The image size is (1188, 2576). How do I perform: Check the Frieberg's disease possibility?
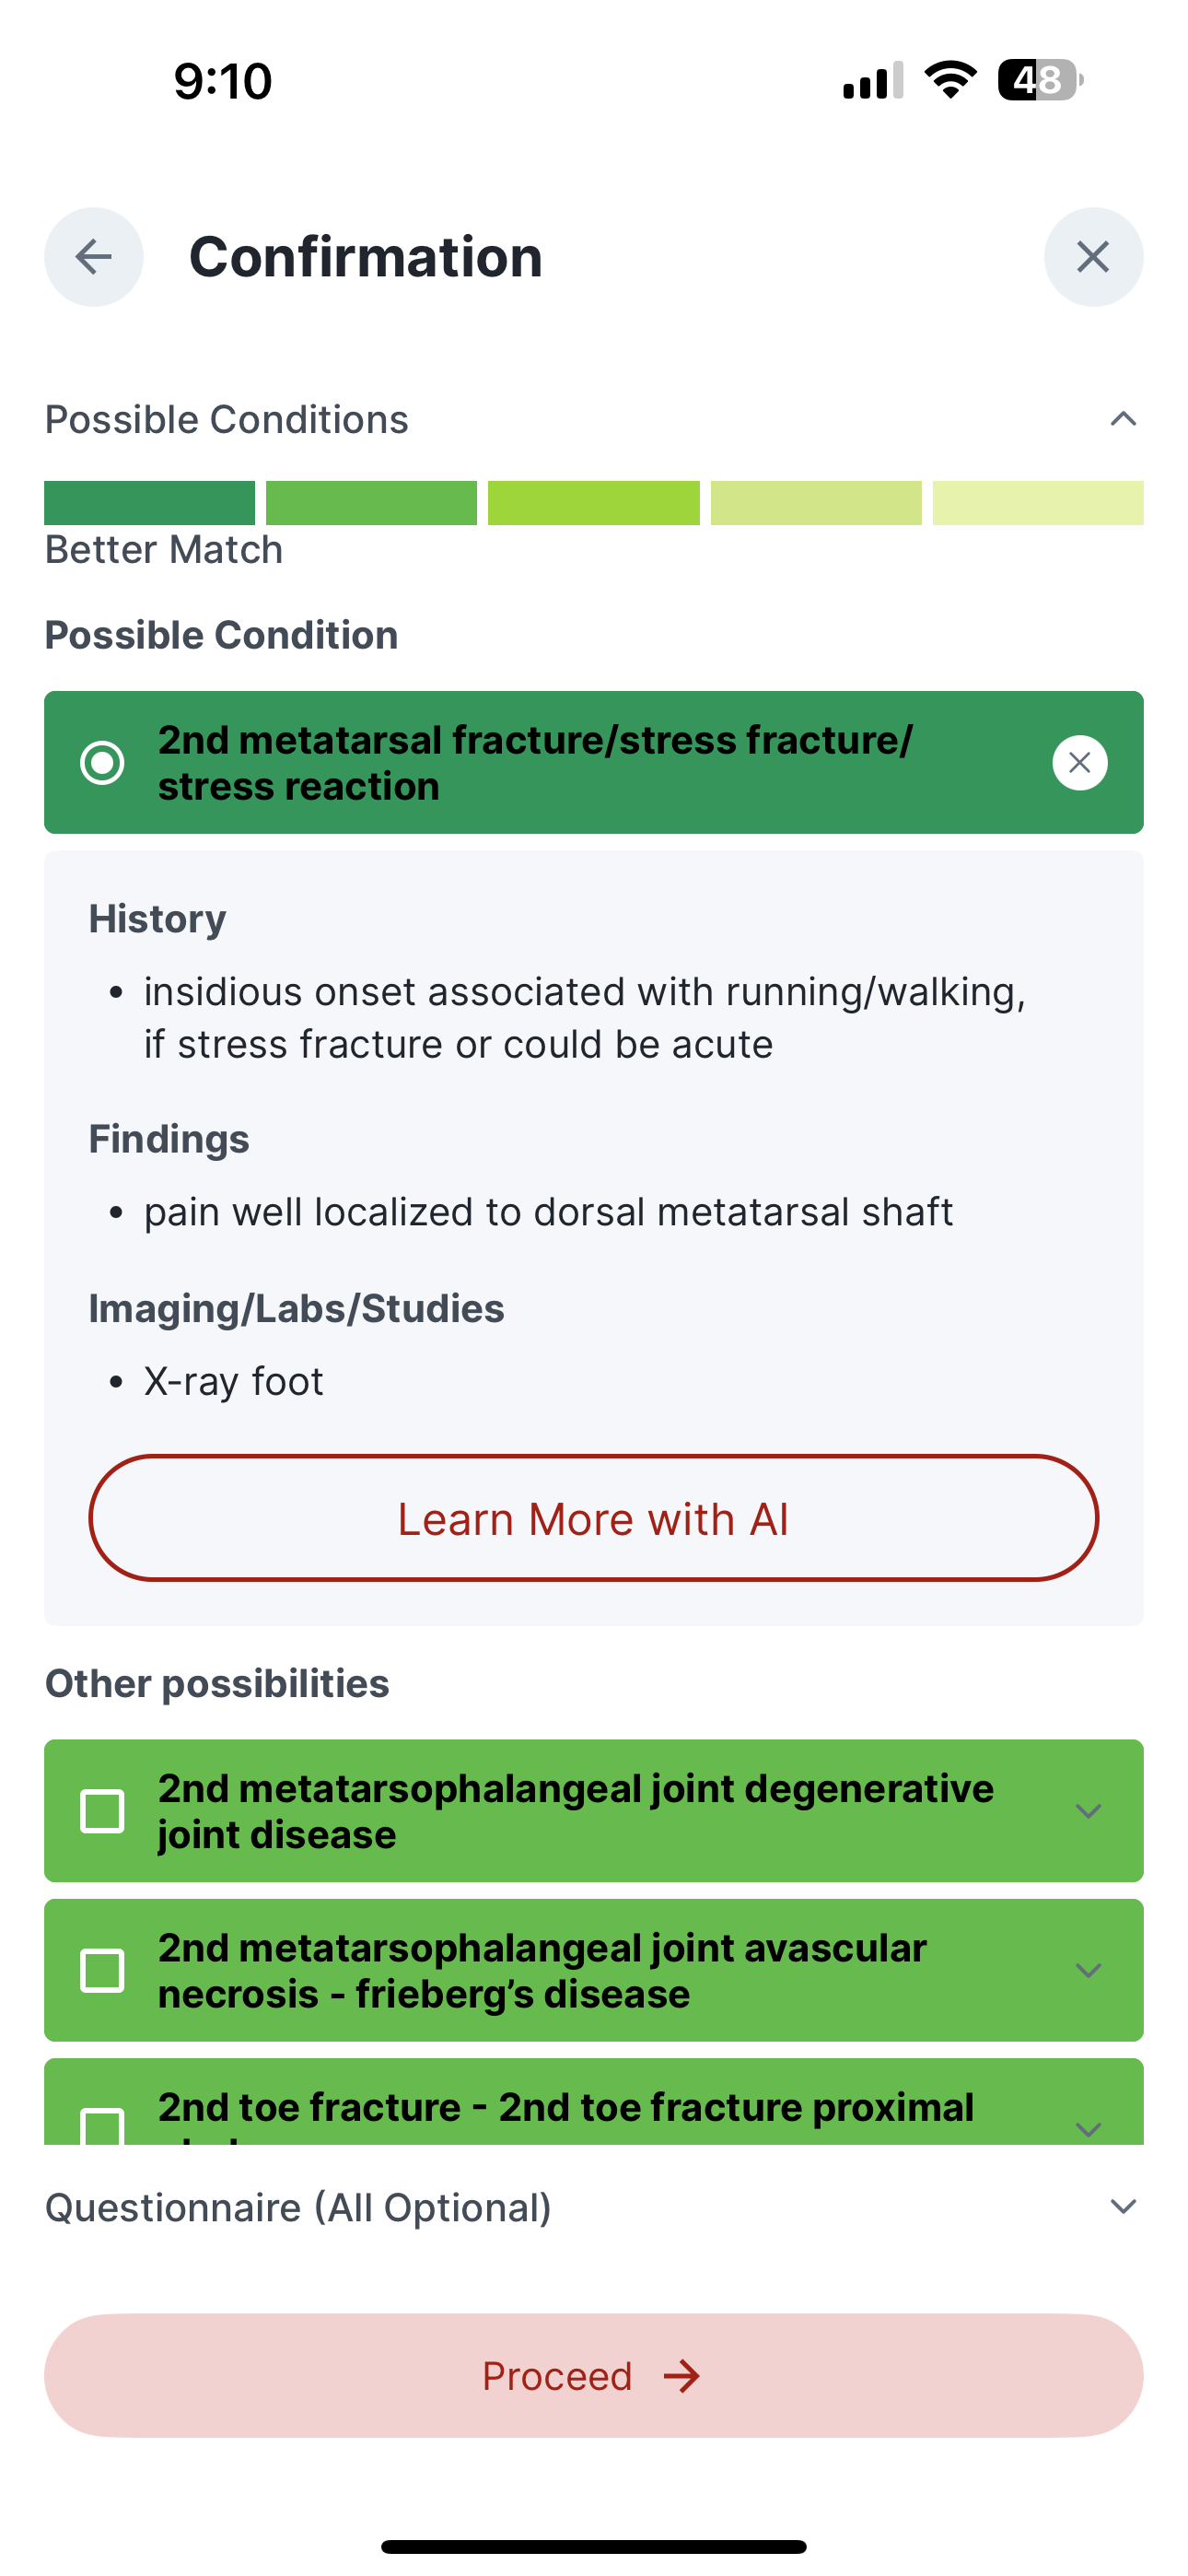[103, 1970]
